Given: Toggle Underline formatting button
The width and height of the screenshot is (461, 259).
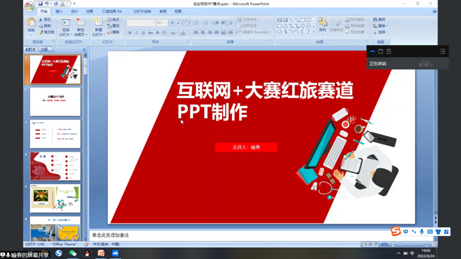Looking at the screenshot, I should pos(143,33).
